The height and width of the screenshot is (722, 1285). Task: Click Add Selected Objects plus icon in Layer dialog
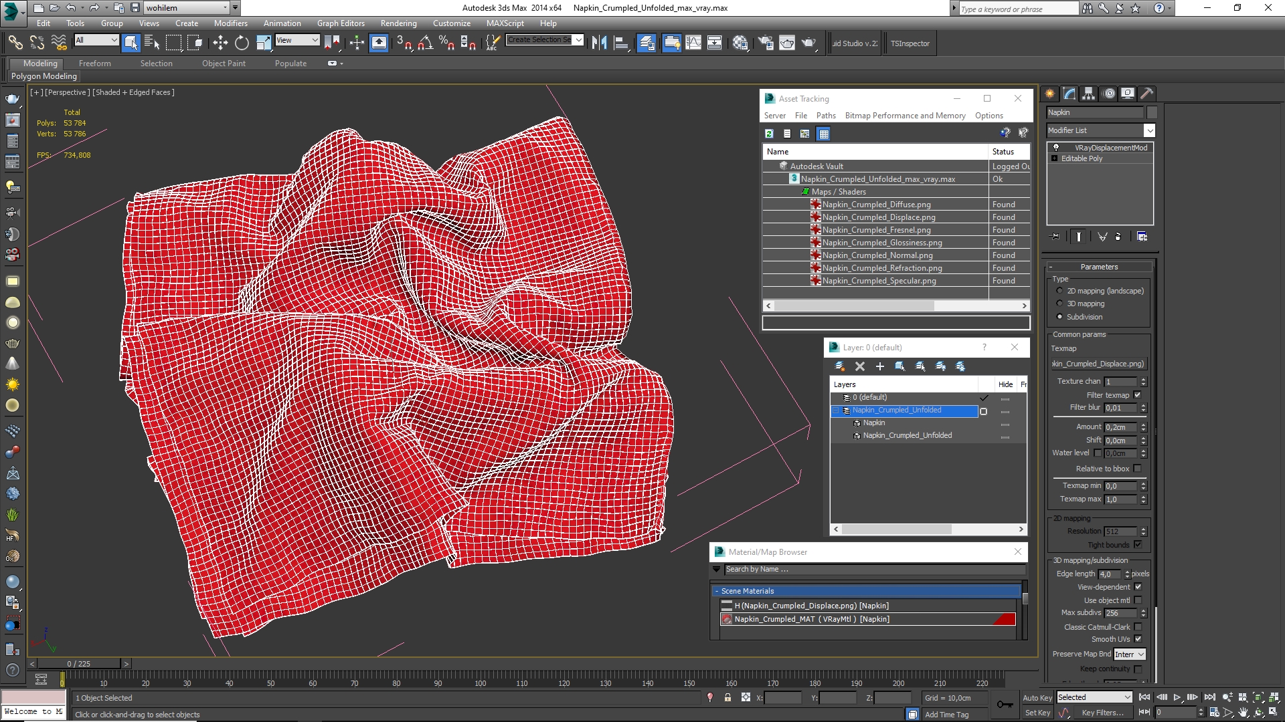[880, 366]
